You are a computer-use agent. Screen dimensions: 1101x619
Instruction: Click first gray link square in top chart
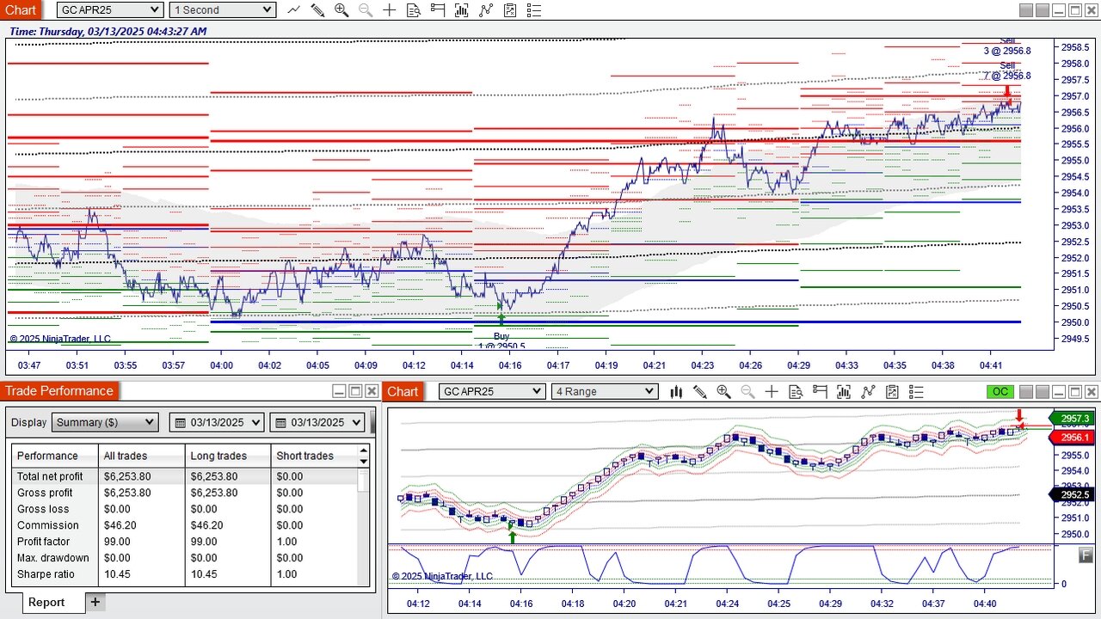point(1025,10)
